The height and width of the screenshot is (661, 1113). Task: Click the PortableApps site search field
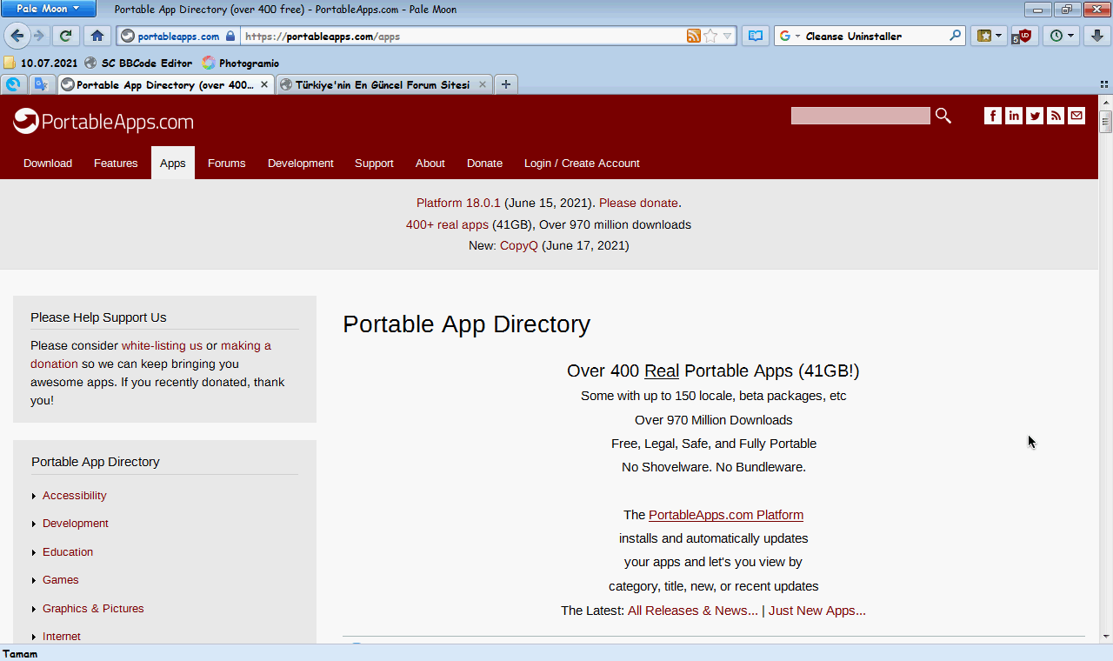click(861, 116)
